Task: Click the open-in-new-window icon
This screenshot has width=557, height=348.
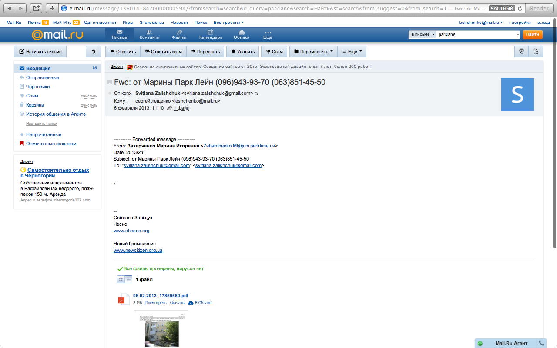Action: point(536,51)
